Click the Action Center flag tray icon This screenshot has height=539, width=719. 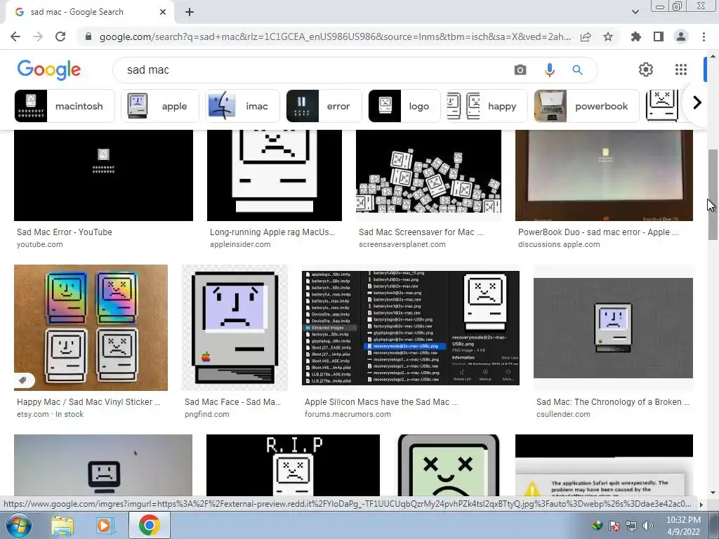point(614,526)
